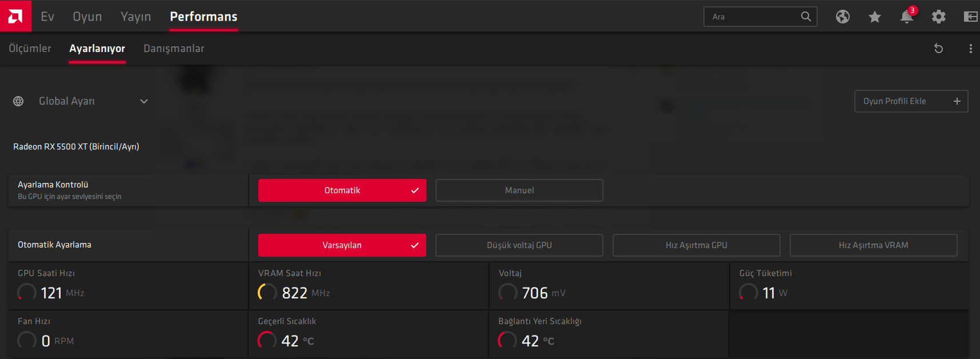The width and height of the screenshot is (980, 359).
Task: Click the AMD logo icon
Action: 15,16
